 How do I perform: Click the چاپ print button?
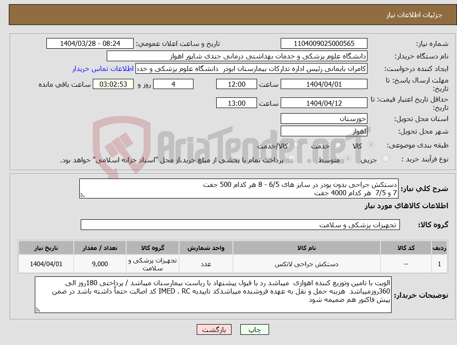coord(254,330)
